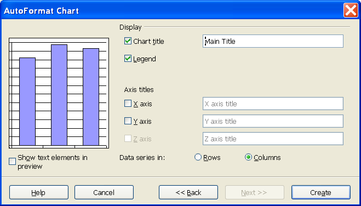
Task: Close the AutoFormat Chart window
Action: [x=351, y=10]
